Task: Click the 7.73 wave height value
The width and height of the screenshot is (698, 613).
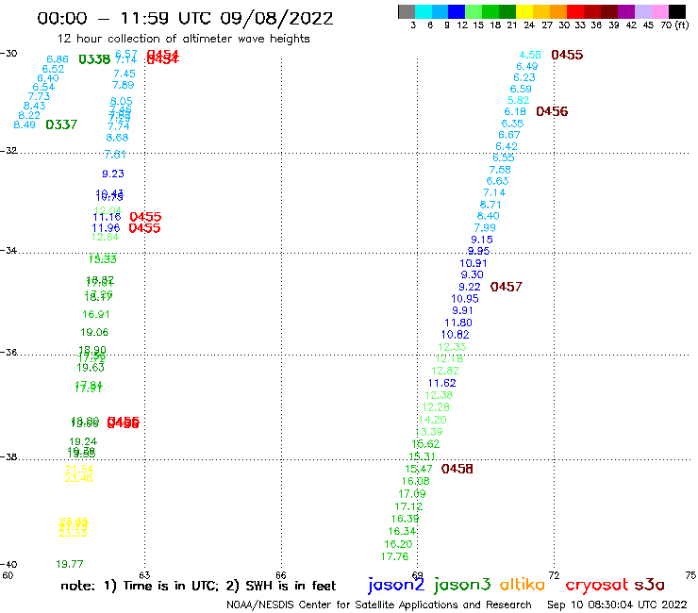Action: 40,96
